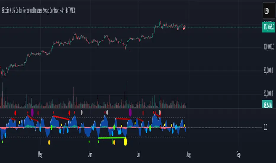
Task: Select the Jul label on time axis
Action: point(139,154)
